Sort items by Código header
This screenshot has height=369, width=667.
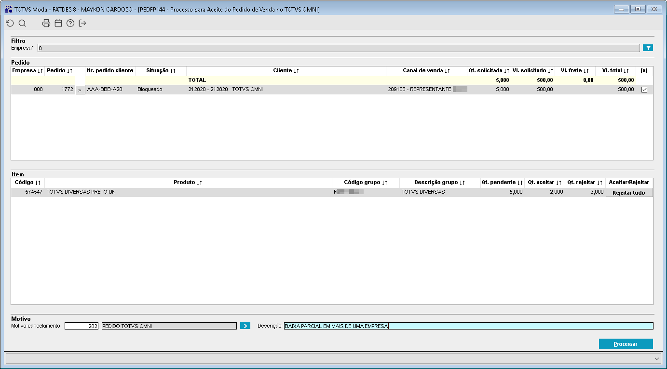[x=27, y=183]
